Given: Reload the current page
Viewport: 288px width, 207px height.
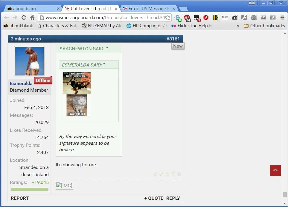Looking at the screenshot, I should 24,18.
